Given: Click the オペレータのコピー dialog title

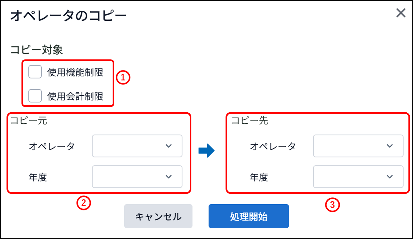Looking at the screenshot, I should [69, 16].
